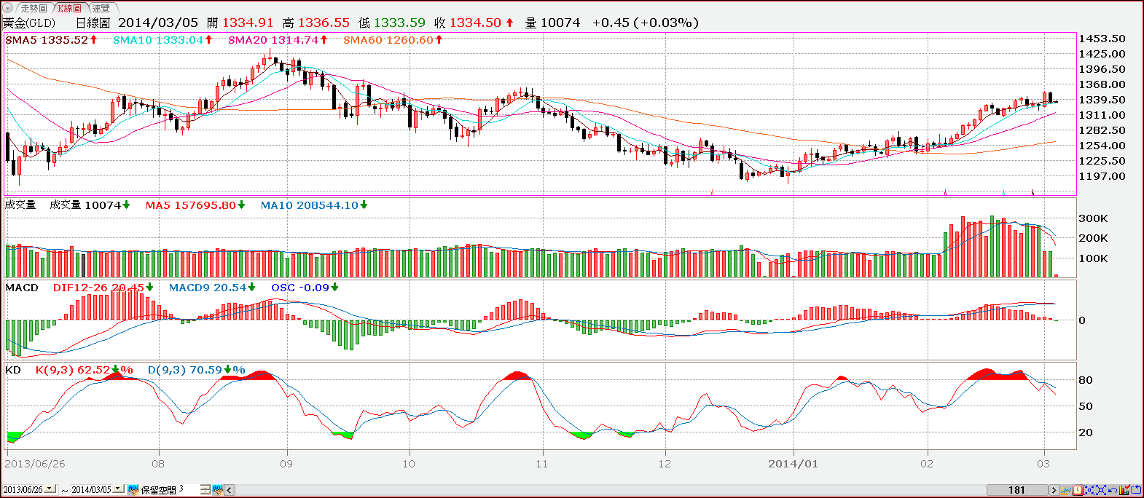Image resolution: width=1144 pixels, height=498 pixels.
Task: Click the 300K volume axis label
Action: pos(1093,218)
